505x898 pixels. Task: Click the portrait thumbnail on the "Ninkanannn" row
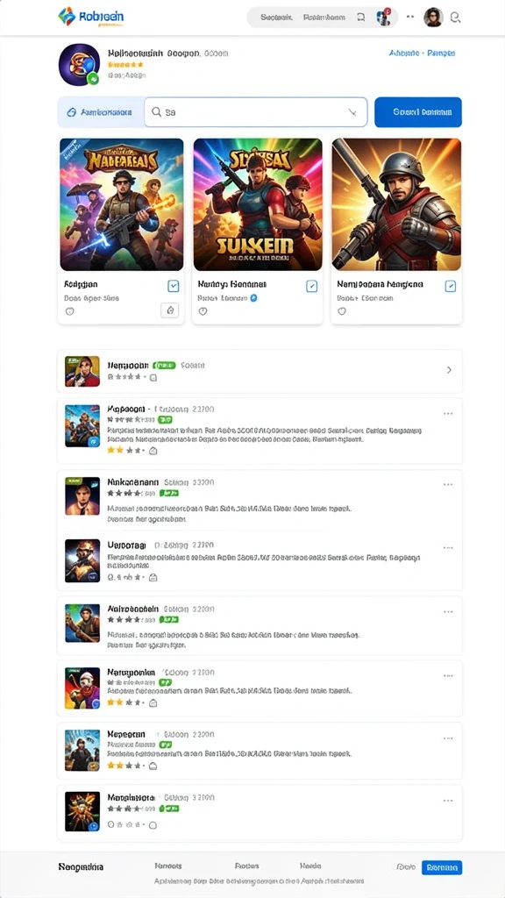point(82,496)
